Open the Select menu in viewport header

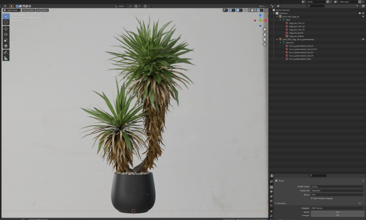[x=32, y=10]
